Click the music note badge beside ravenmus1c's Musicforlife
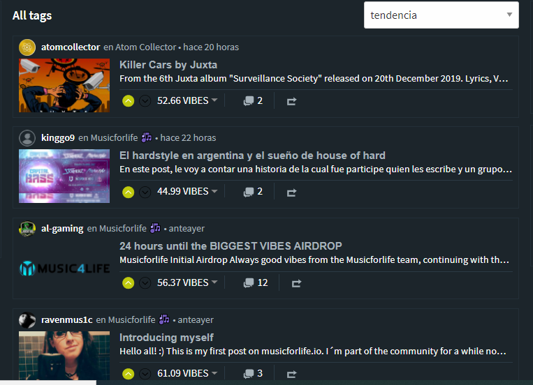 (164, 319)
